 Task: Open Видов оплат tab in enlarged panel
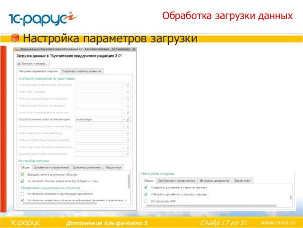(x=243, y=181)
